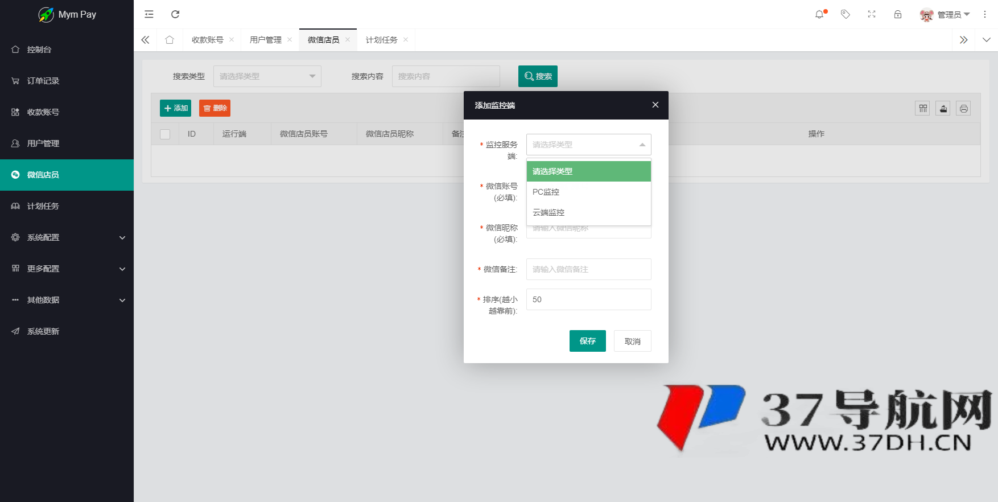Image resolution: width=998 pixels, height=502 pixels.
Task: Switch to the 计划任务 tab
Action: [382, 40]
